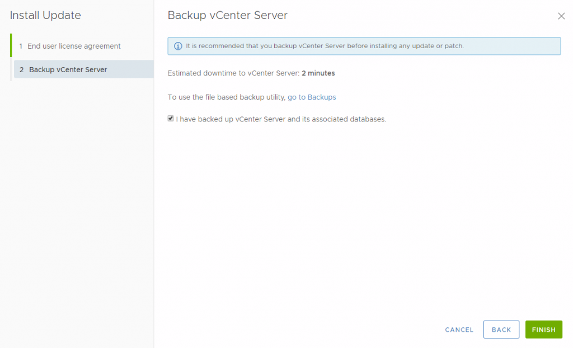Viewport: 573px width, 348px height.
Task: Click the info icon in the recommendation banner
Action: coord(178,46)
